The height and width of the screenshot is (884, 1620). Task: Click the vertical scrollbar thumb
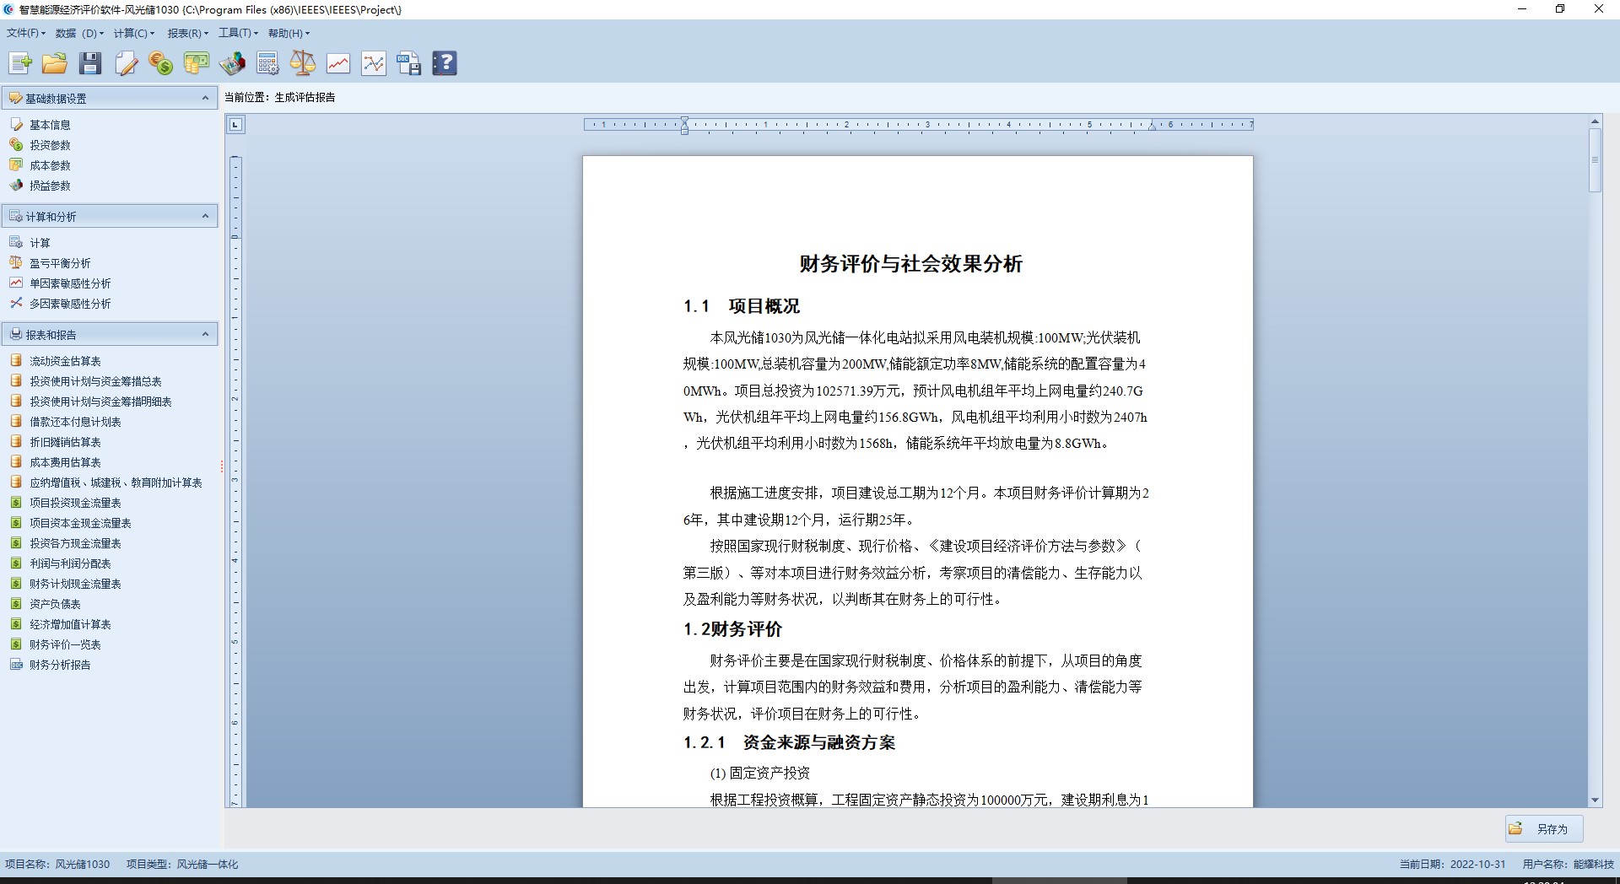[1595, 160]
